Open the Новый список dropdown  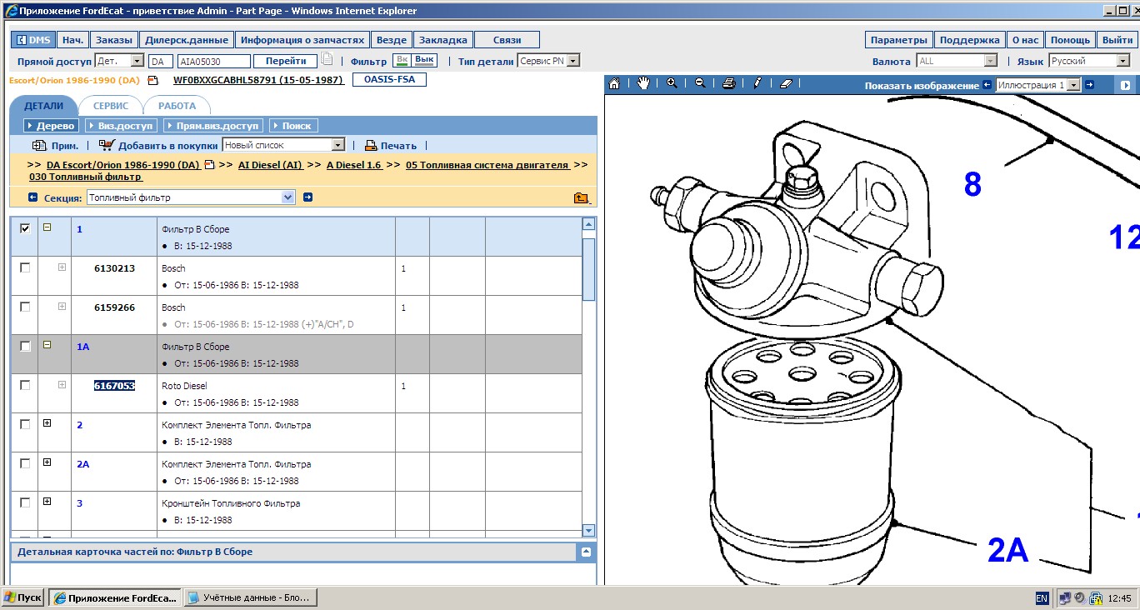tap(337, 145)
